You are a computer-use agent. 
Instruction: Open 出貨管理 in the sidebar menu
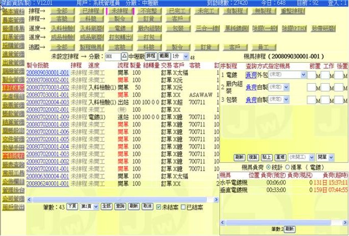(x=12, y=63)
